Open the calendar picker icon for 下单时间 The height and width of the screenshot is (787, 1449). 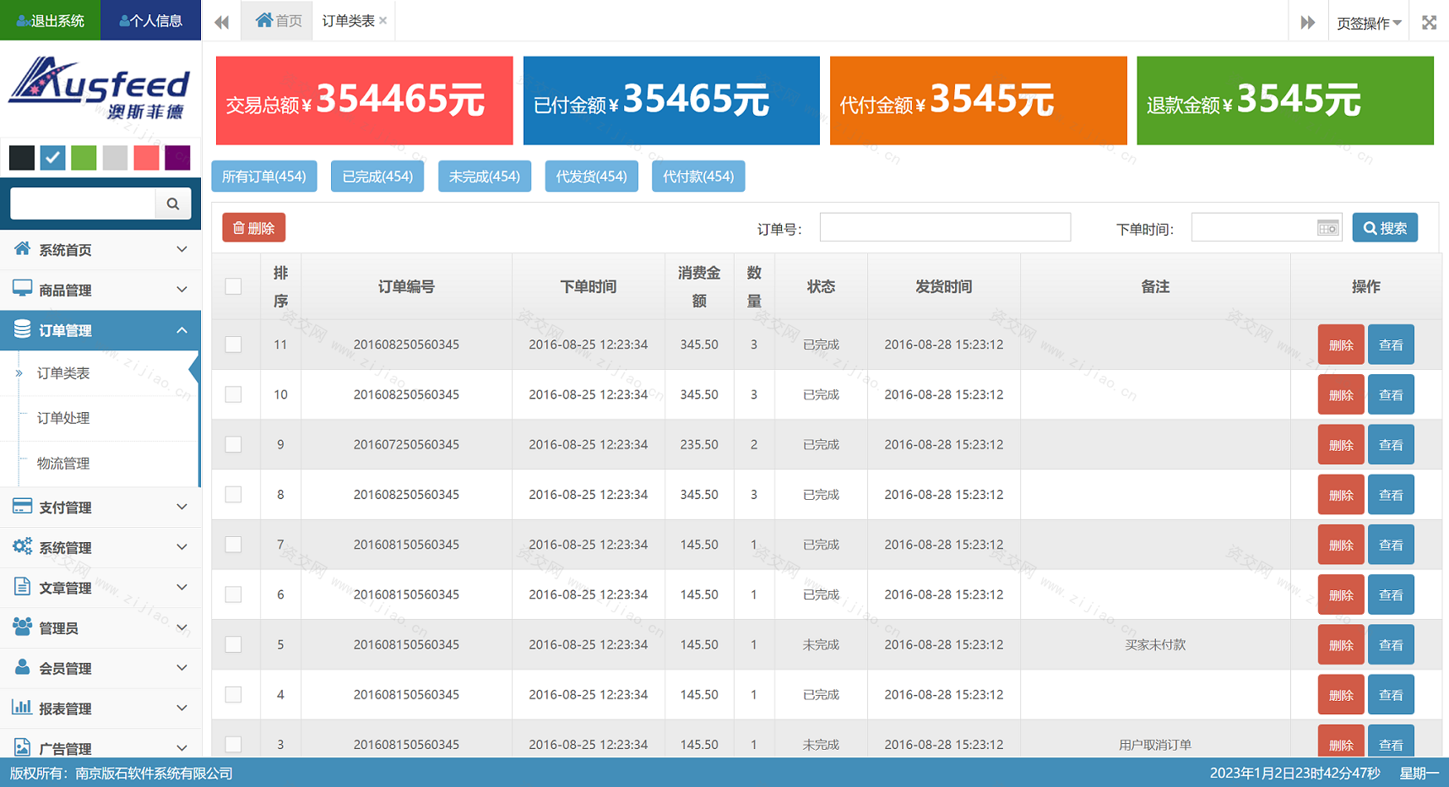click(x=1327, y=228)
